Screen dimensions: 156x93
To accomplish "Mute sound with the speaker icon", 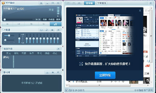I will [x=58, y=16].
